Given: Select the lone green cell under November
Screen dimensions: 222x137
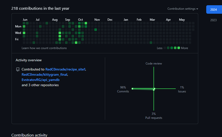Looking at the screenshot, I should [x=96, y=30].
